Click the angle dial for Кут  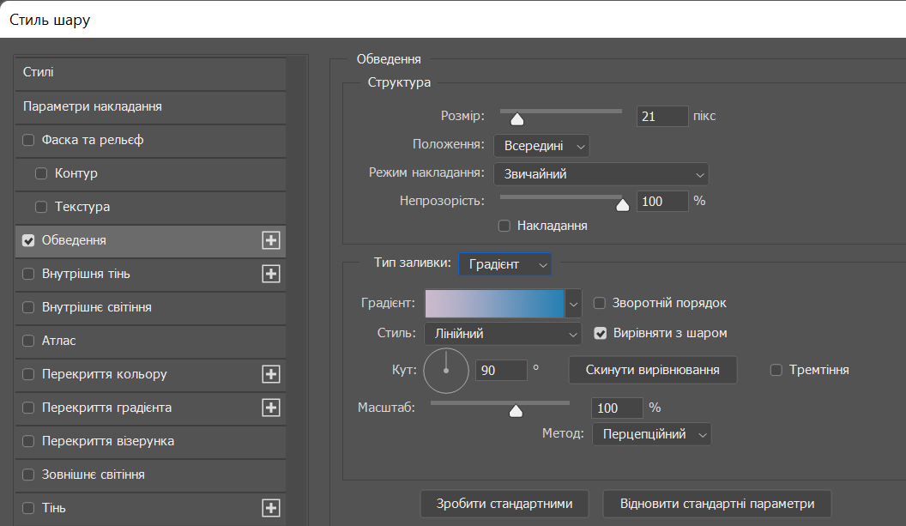pos(447,370)
